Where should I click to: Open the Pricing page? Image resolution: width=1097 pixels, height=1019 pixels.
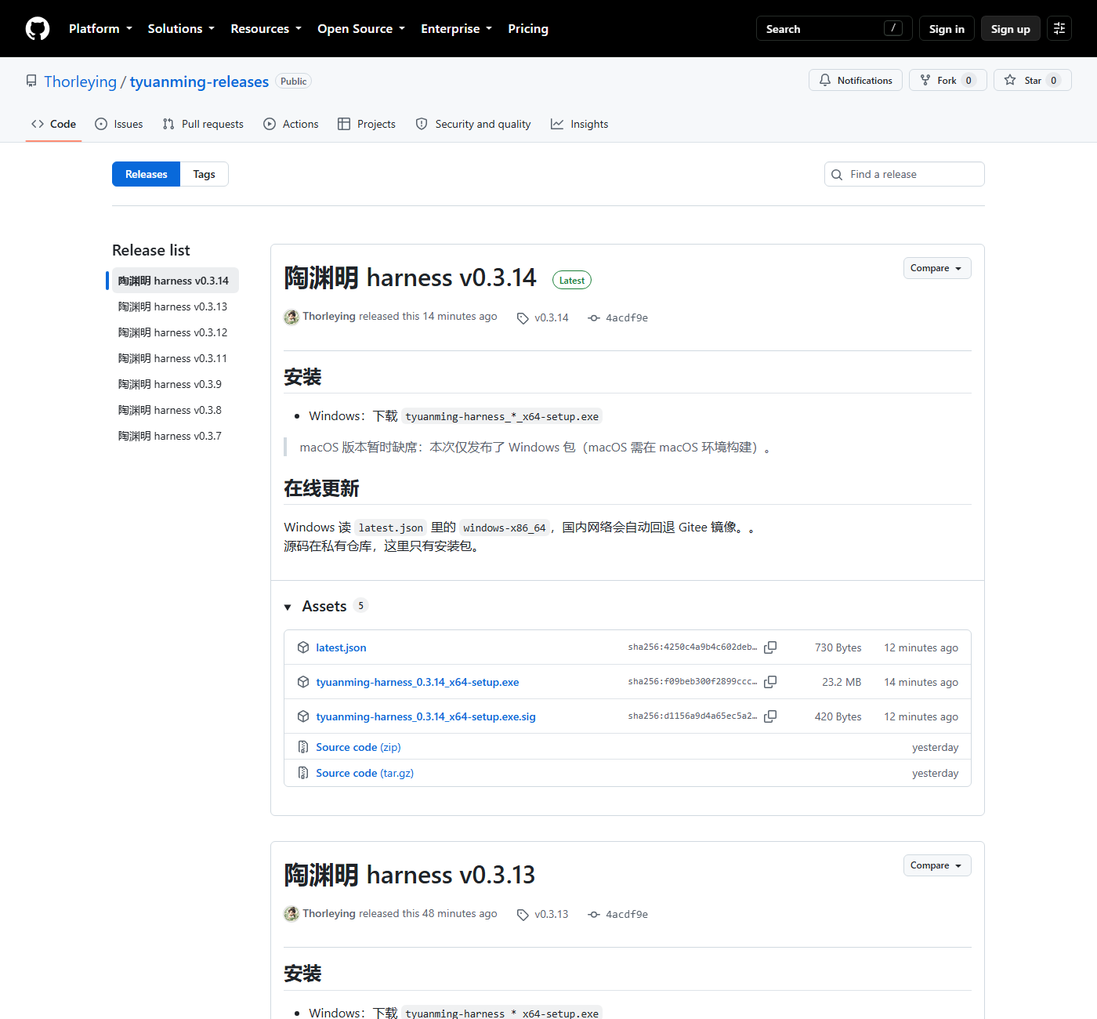click(528, 29)
